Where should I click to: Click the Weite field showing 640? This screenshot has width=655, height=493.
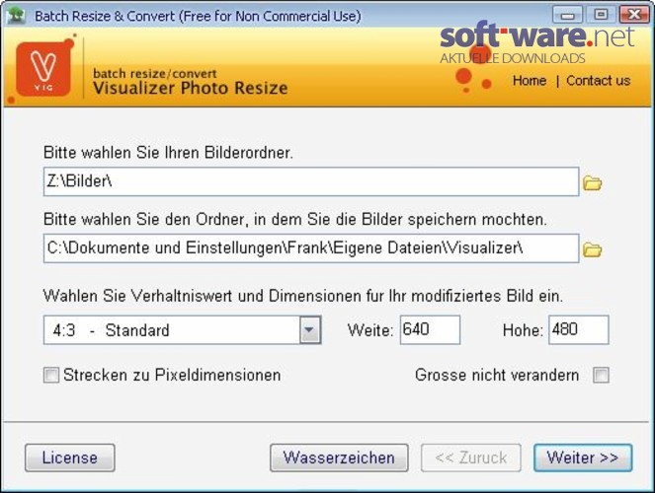pos(430,329)
